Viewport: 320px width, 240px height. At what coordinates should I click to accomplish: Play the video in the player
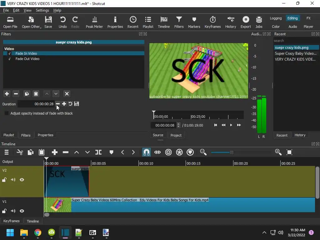(x=231, y=125)
